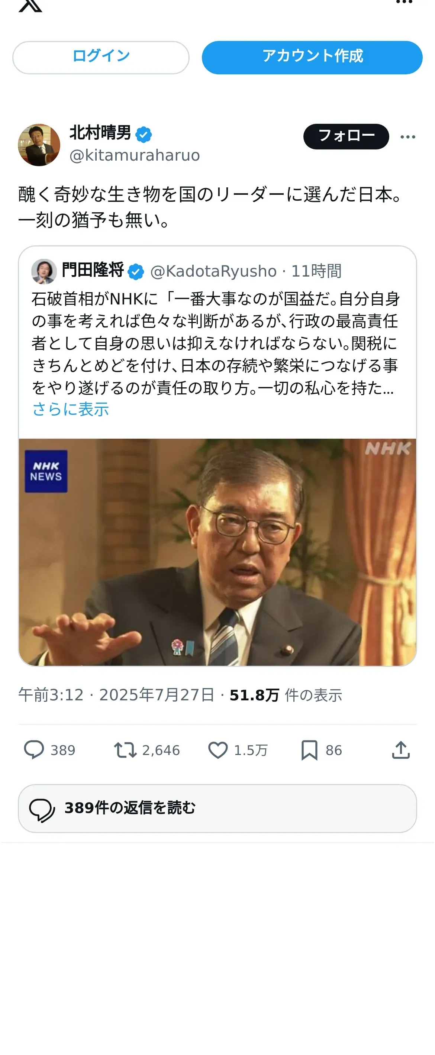Click 門田隆将's small avatar in quote
435x1055 pixels.
coord(44,271)
